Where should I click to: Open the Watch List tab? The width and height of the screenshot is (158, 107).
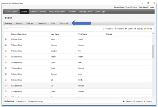pos(64,23)
